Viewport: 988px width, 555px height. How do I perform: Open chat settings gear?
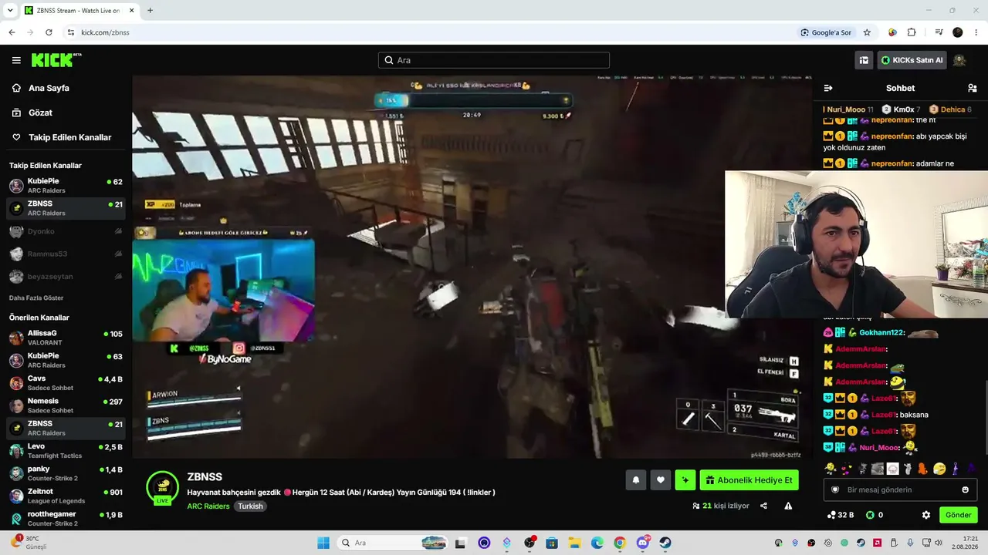coord(926,515)
